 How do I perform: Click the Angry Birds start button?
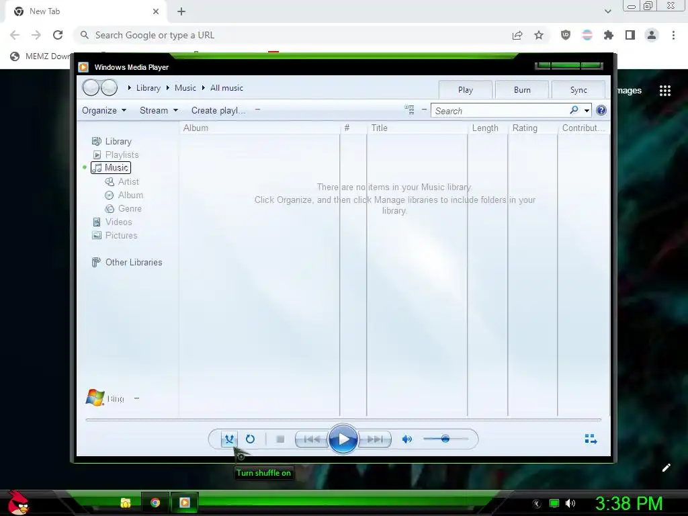18,503
